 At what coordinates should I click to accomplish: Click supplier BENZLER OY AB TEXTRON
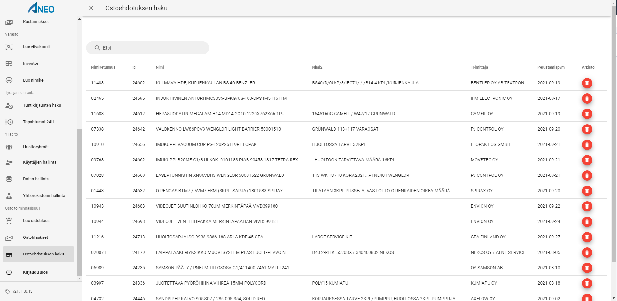tap(497, 83)
